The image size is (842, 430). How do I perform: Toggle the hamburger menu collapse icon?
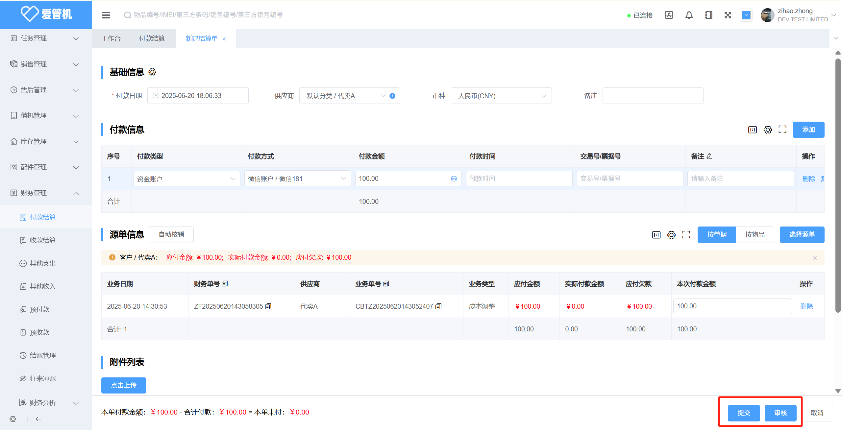pos(106,15)
